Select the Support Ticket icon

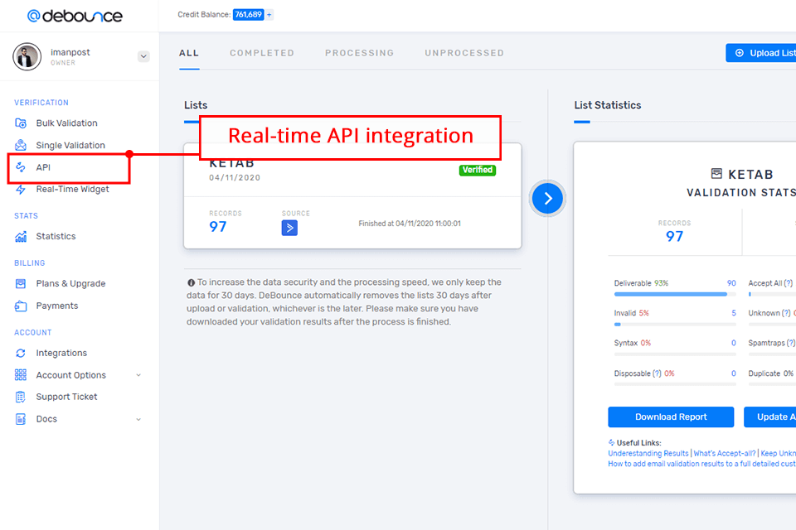(21, 397)
